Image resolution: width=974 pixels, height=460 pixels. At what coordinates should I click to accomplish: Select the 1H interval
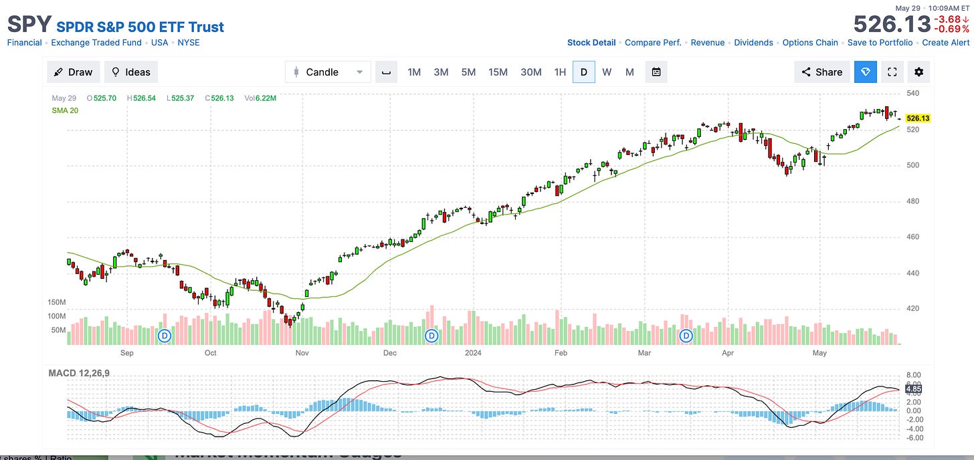point(560,72)
